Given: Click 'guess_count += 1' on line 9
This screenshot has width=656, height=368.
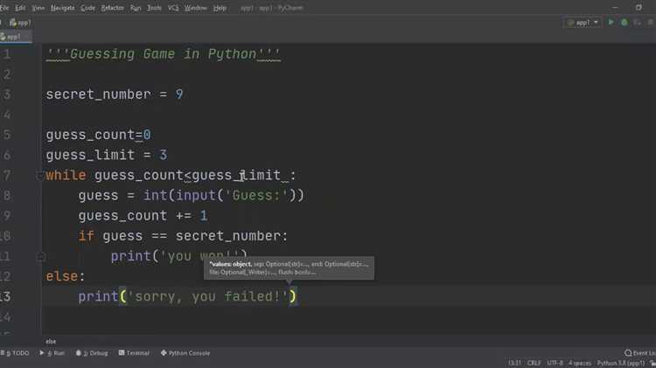Looking at the screenshot, I should click(143, 215).
